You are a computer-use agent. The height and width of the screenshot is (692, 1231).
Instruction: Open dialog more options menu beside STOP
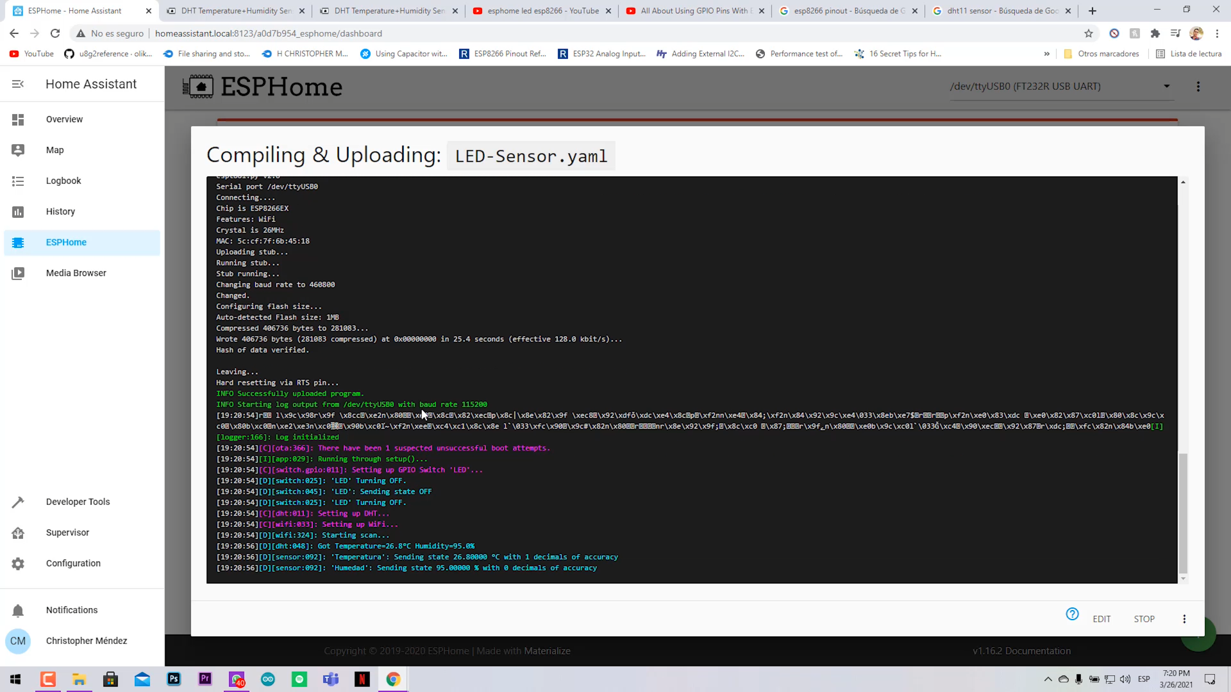pos(1184,619)
